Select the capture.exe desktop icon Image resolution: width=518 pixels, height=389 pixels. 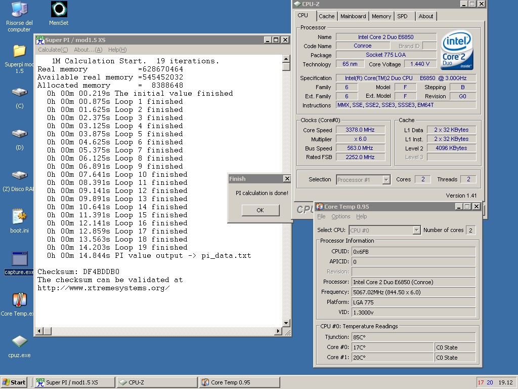tap(19, 263)
